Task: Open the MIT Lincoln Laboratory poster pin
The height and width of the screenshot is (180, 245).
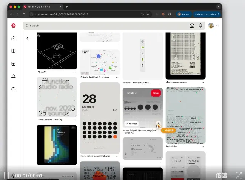Action: (x=57, y=145)
